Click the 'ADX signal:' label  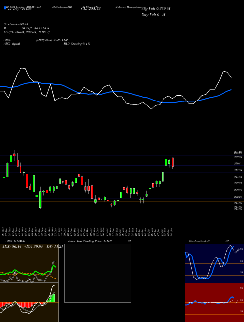12,44
